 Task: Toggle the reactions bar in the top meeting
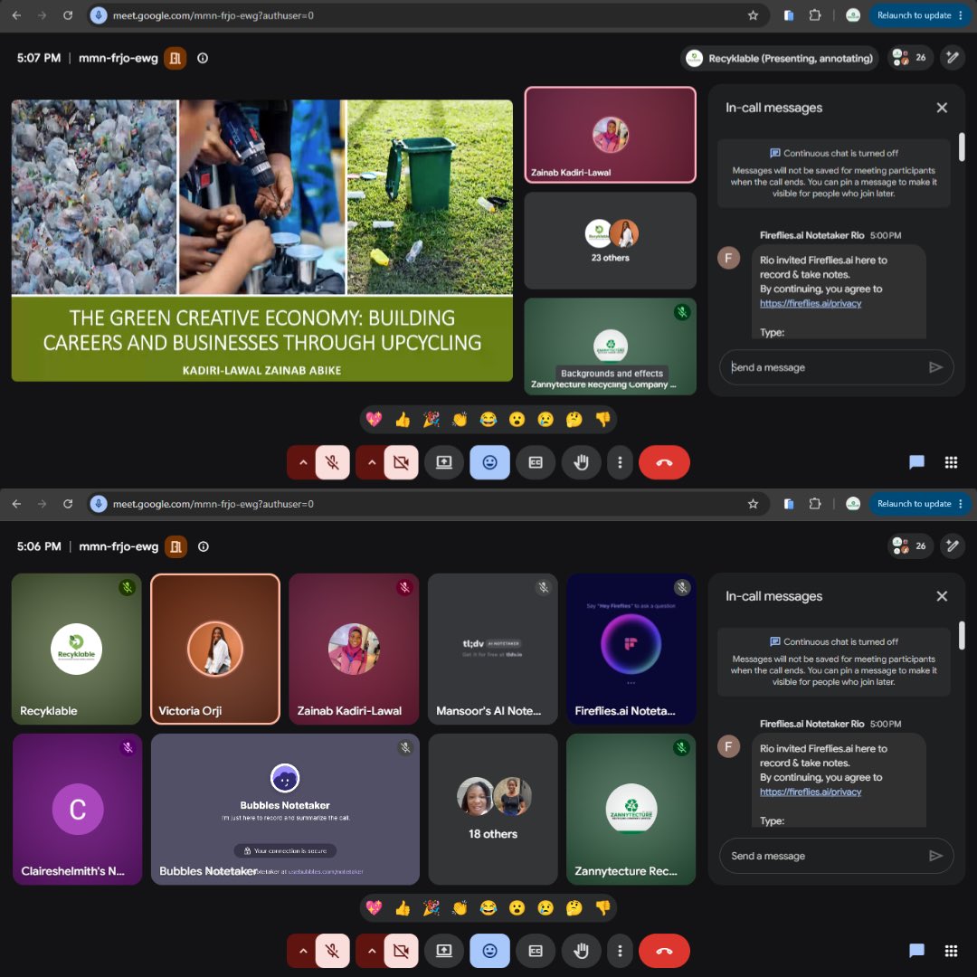pos(489,462)
